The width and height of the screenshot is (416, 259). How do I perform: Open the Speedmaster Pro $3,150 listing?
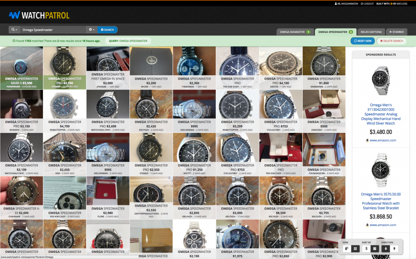(x=22, y=111)
